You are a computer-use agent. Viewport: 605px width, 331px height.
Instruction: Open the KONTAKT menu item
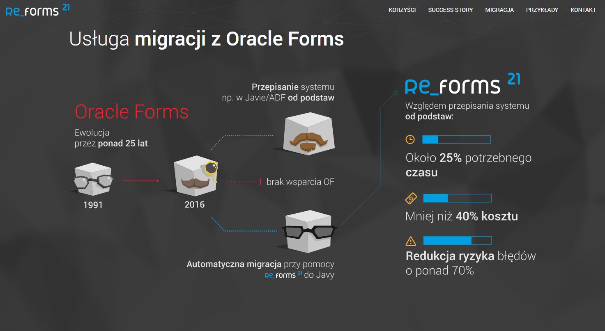click(583, 10)
